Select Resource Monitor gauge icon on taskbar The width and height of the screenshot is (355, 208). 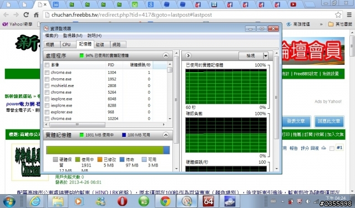coord(187,201)
